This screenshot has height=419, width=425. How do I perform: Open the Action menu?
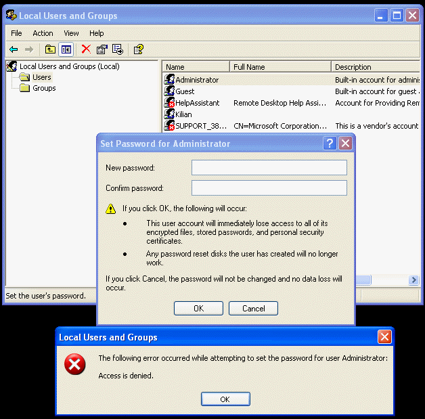(x=43, y=33)
